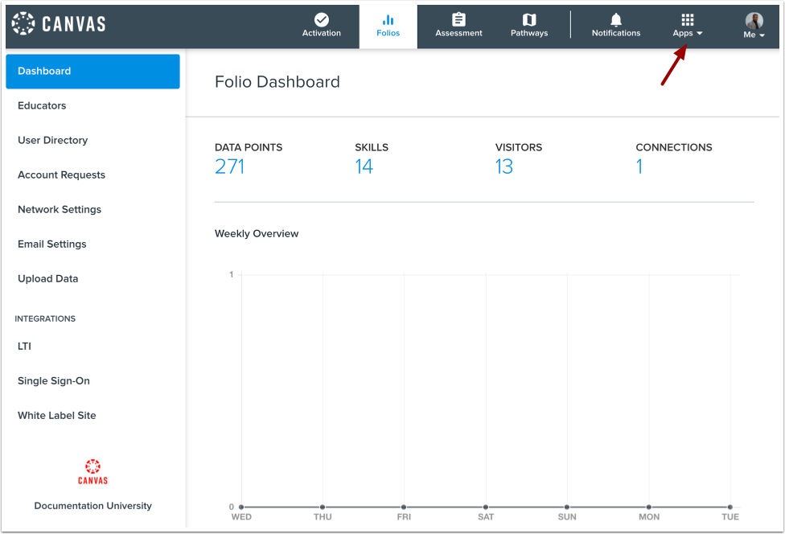This screenshot has width=785, height=534.
Task: Switch to the Educators section
Action: (x=42, y=105)
